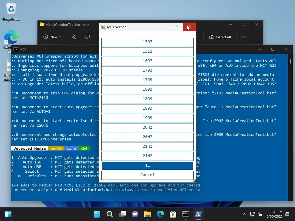Image resolution: width=295 pixels, height=221 pixels.
Task: Open clock and date 2:51 PM
Action: click(275, 214)
